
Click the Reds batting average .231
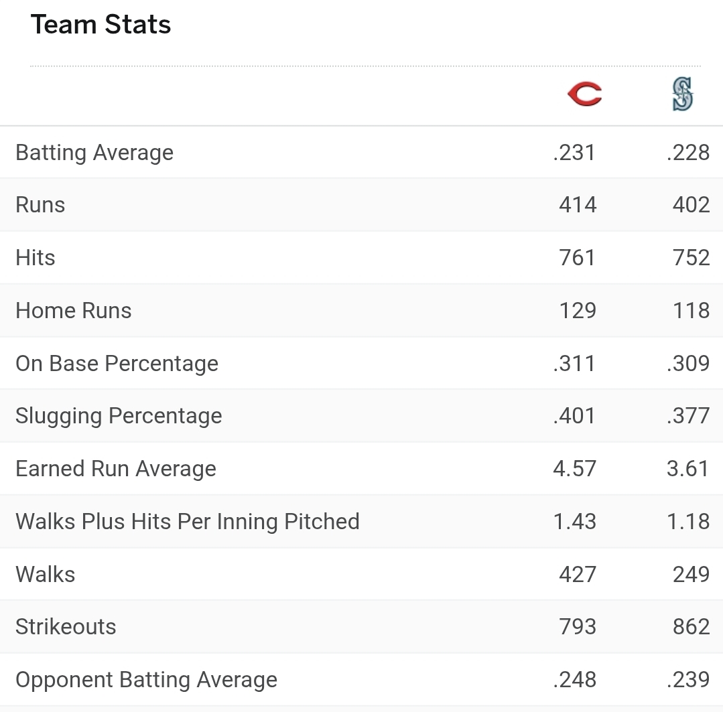tap(574, 153)
